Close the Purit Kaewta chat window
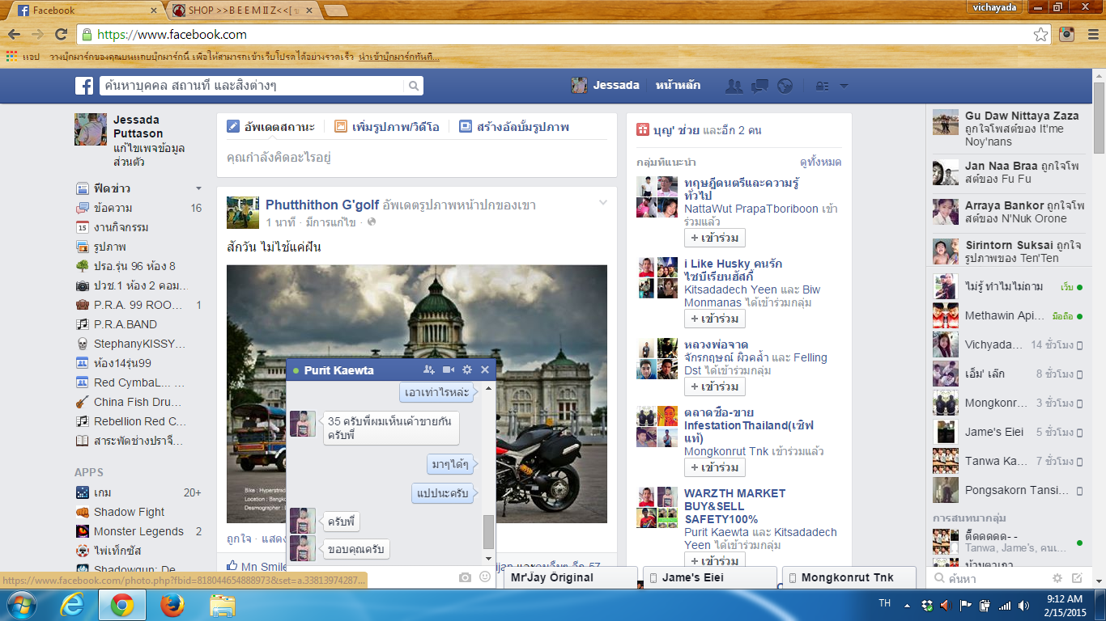 pyautogui.click(x=485, y=370)
